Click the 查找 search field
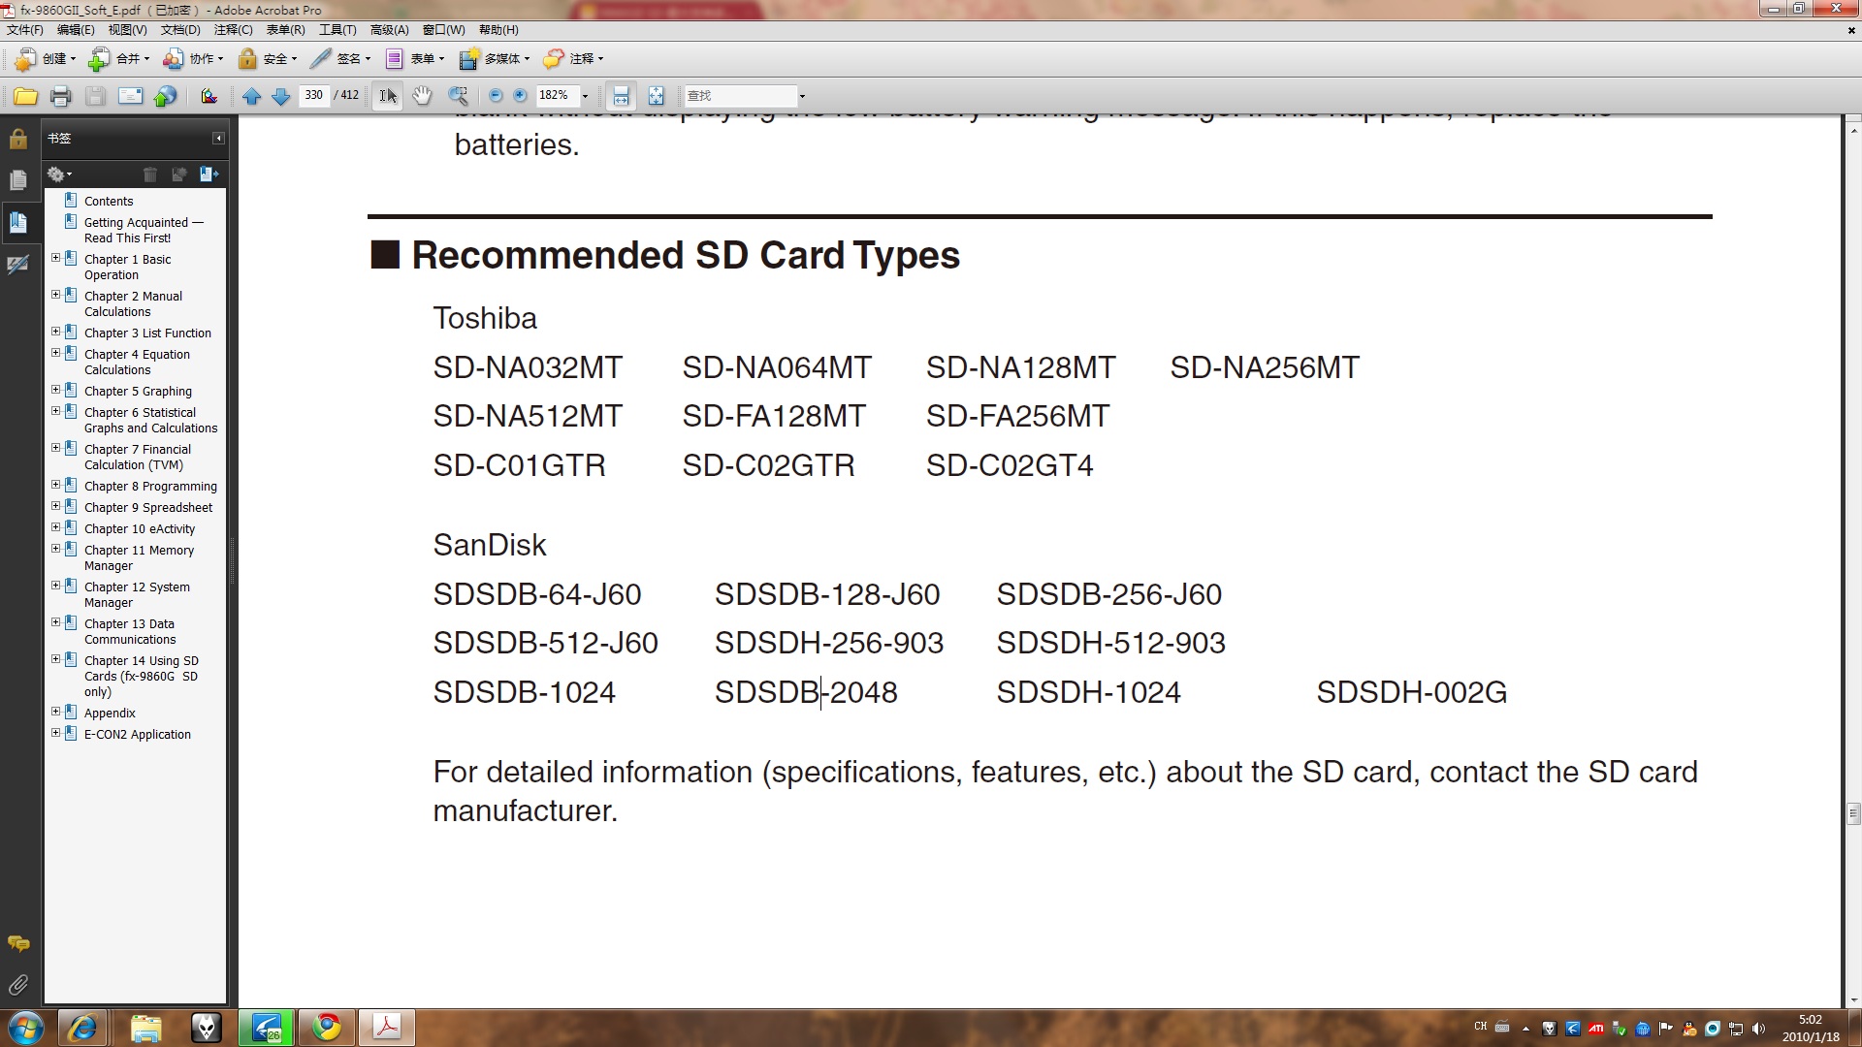 coord(741,96)
